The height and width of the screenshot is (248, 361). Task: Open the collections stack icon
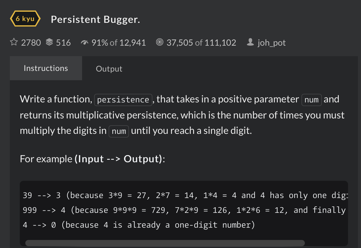[x=49, y=42]
